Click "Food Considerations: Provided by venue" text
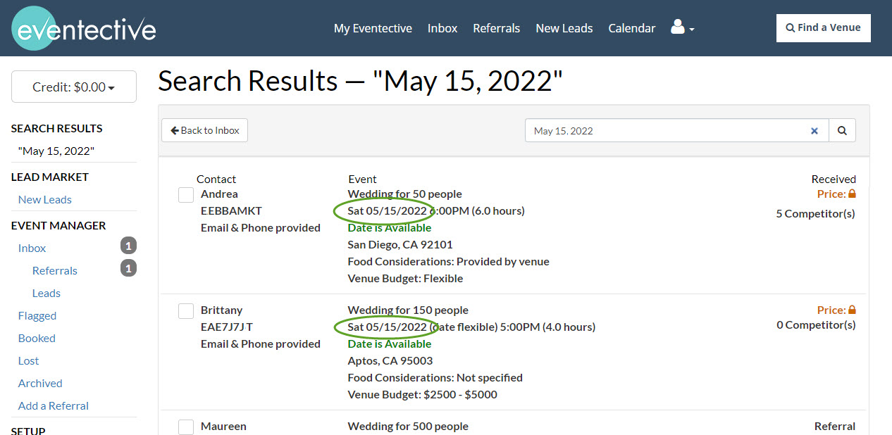The image size is (892, 435). point(449,262)
